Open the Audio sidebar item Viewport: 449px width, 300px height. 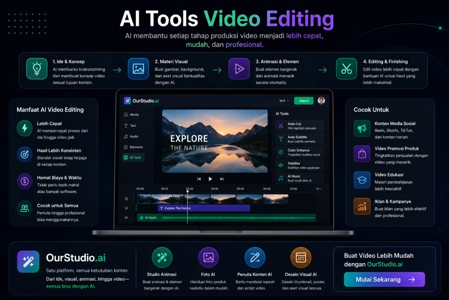[131, 137]
